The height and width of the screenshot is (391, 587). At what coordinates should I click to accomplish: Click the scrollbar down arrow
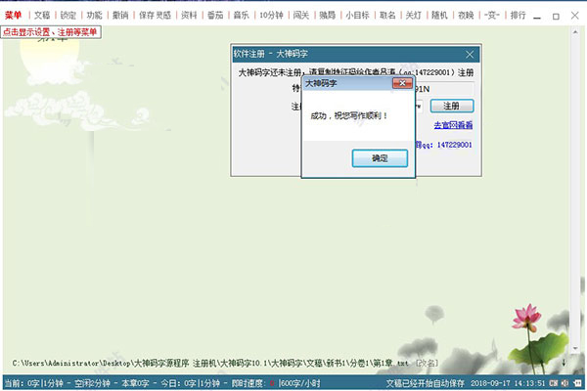(x=575, y=349)
